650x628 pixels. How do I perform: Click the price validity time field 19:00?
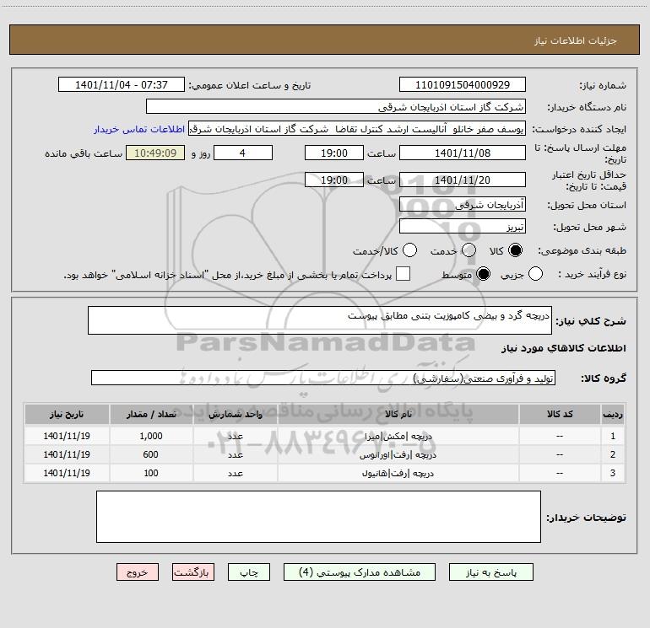pyautogui.click(x=334, y=180)
